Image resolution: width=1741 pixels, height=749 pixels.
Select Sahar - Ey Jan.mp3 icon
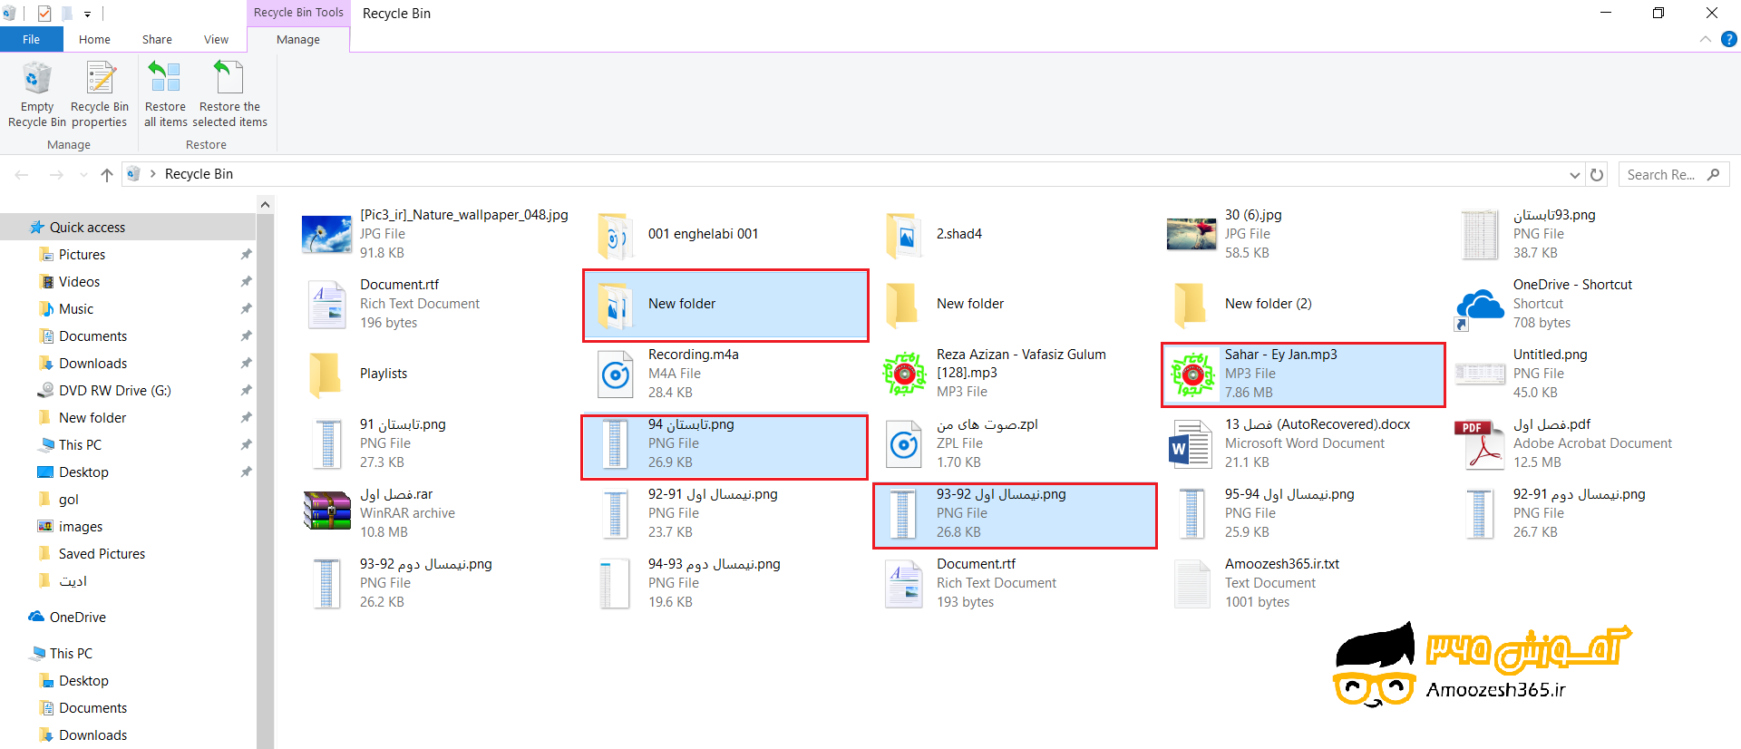point(1192,374)
